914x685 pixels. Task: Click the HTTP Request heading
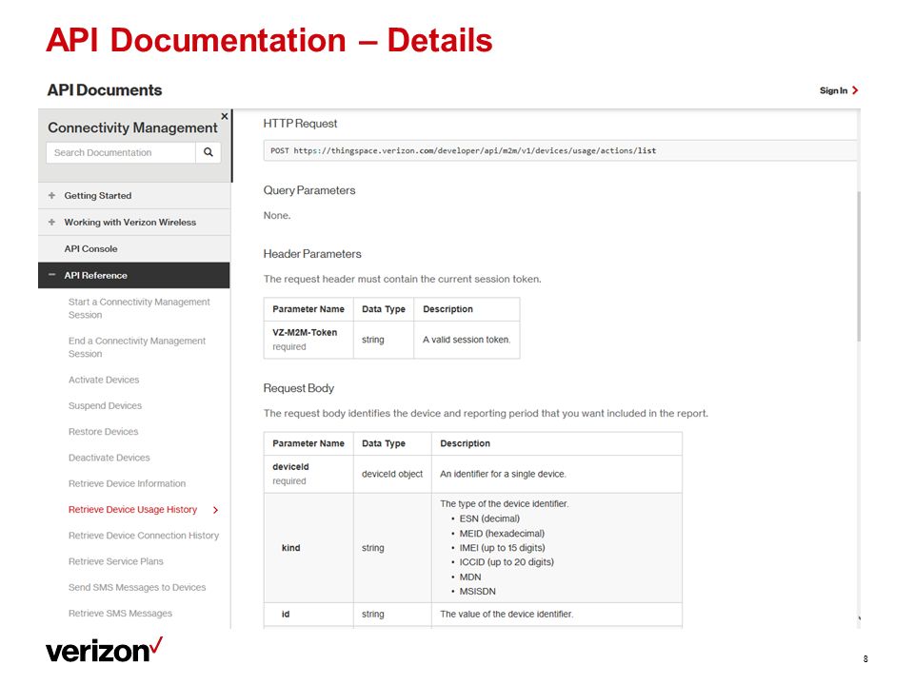pyautogui.click(x=300, y=124)
